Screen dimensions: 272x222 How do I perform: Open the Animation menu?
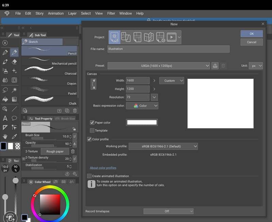(56, 13)
